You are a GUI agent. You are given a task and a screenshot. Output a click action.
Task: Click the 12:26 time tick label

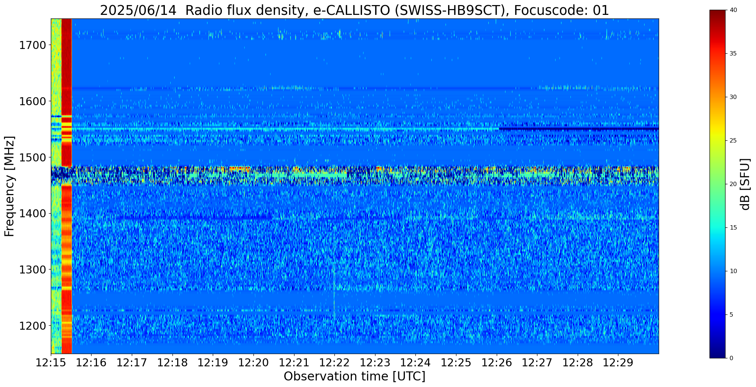coord(497,363)
